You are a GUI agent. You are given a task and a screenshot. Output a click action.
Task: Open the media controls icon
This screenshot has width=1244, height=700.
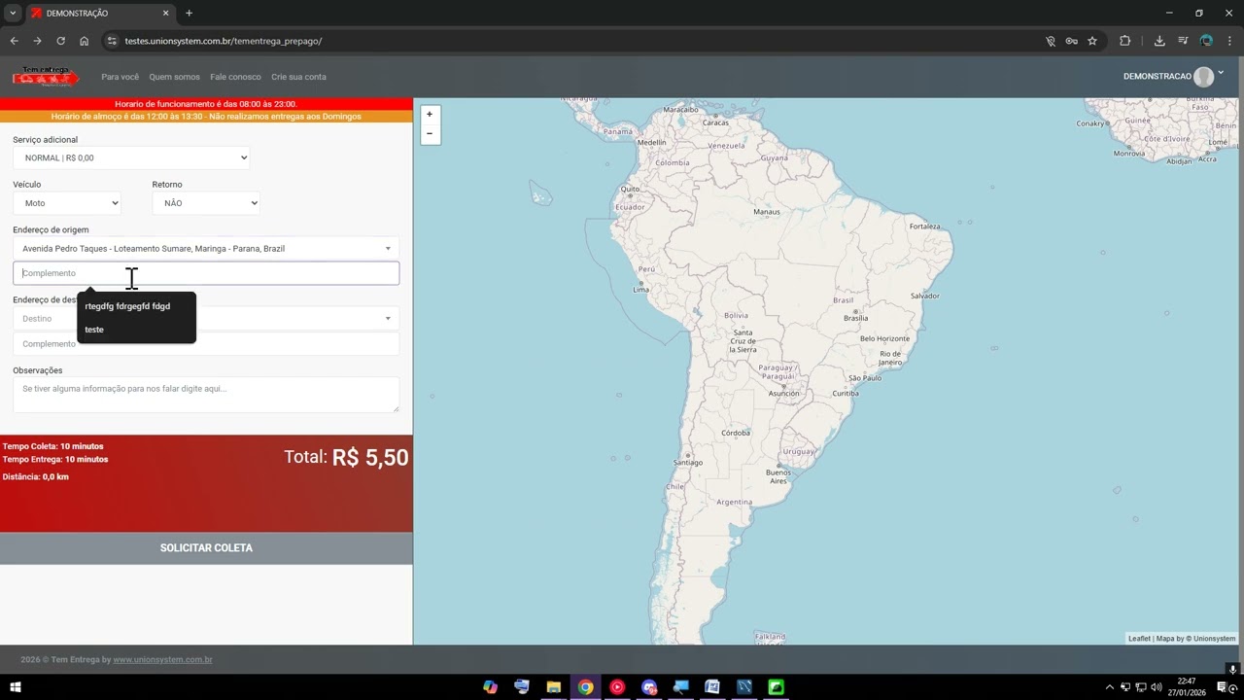[x=1183, y=41]
